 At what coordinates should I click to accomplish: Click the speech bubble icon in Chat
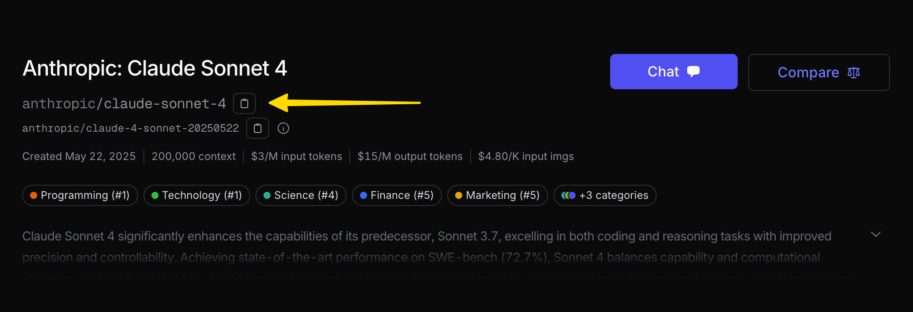coord(693,71)
